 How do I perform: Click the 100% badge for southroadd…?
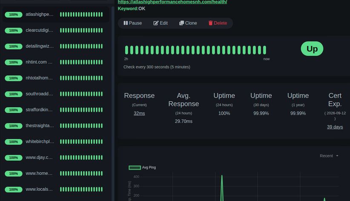tap(13, 94)
